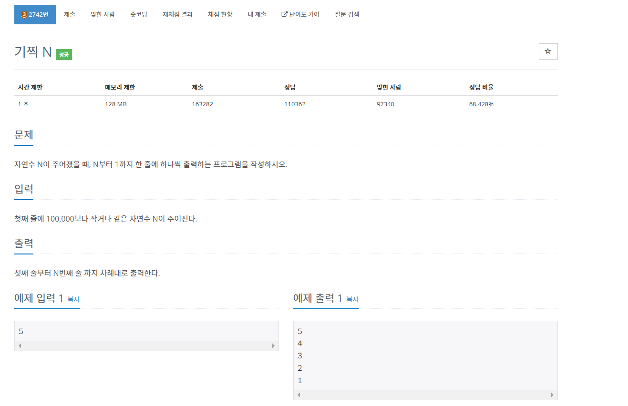628x406 pixels.
Task: Click the bronze tier badge on 2742번 tab
Action: click(24, 14)
